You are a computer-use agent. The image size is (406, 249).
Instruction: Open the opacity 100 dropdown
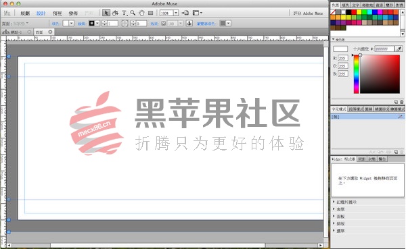pos(181,23)
